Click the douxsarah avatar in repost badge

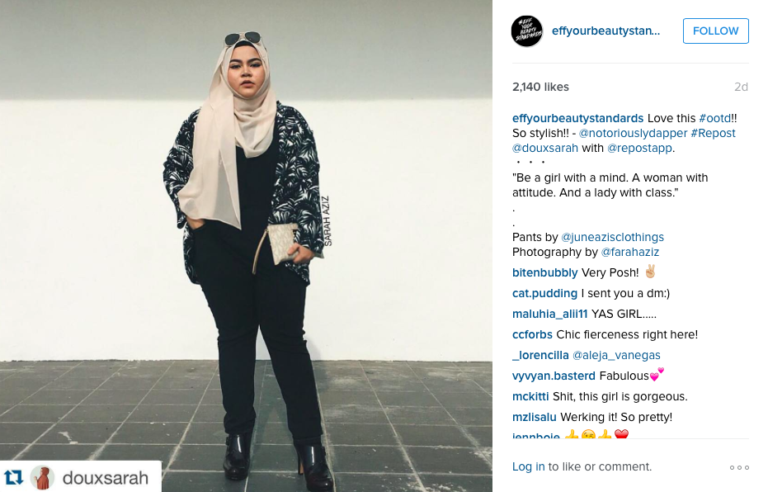click(x=43, y=477)
